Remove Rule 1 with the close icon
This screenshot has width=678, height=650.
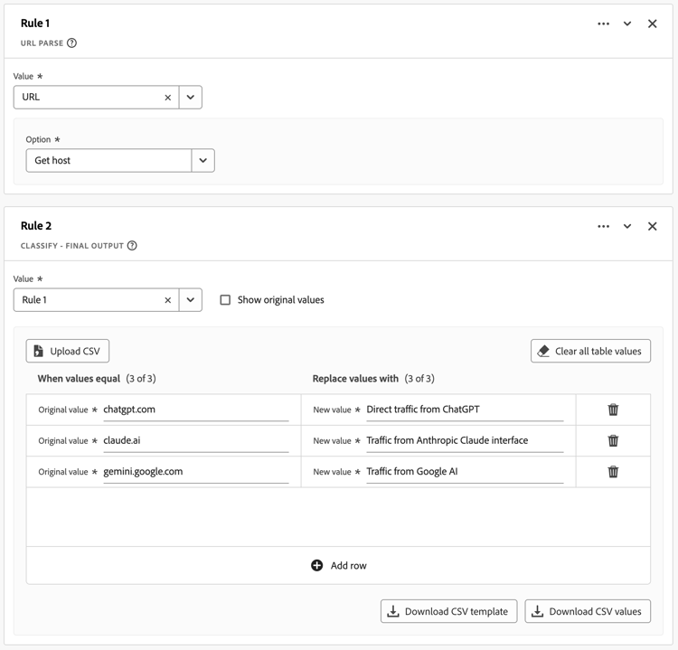[652, 24]
